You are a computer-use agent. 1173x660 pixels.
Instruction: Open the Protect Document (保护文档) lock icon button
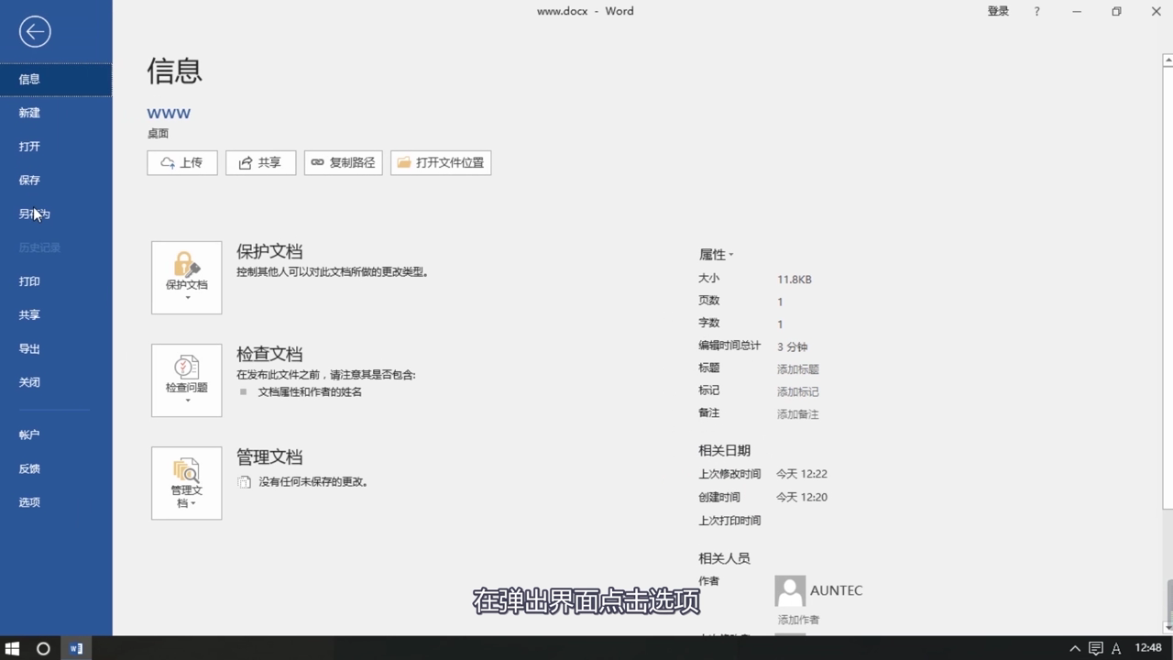pos(186,278)
